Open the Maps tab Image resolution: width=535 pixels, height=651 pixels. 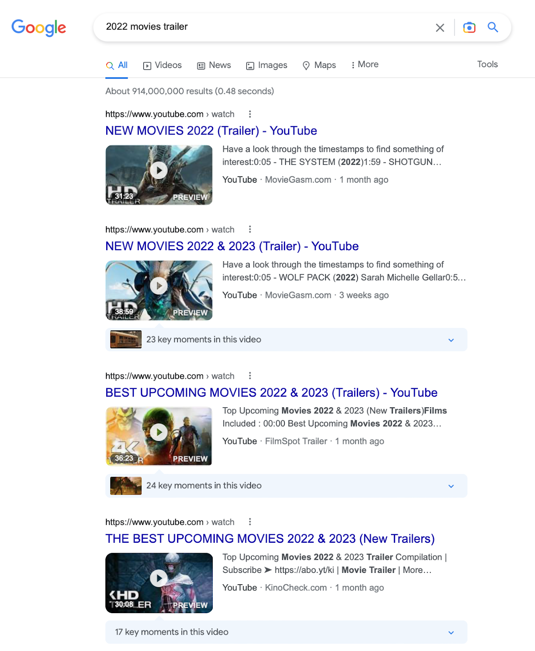(319, 65)
